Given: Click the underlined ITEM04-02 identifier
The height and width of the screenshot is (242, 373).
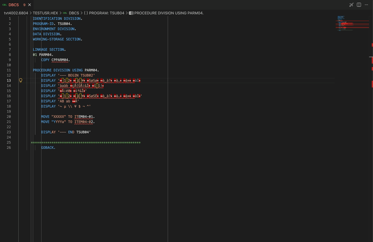Looking at the screenshot, I should 83,122.
